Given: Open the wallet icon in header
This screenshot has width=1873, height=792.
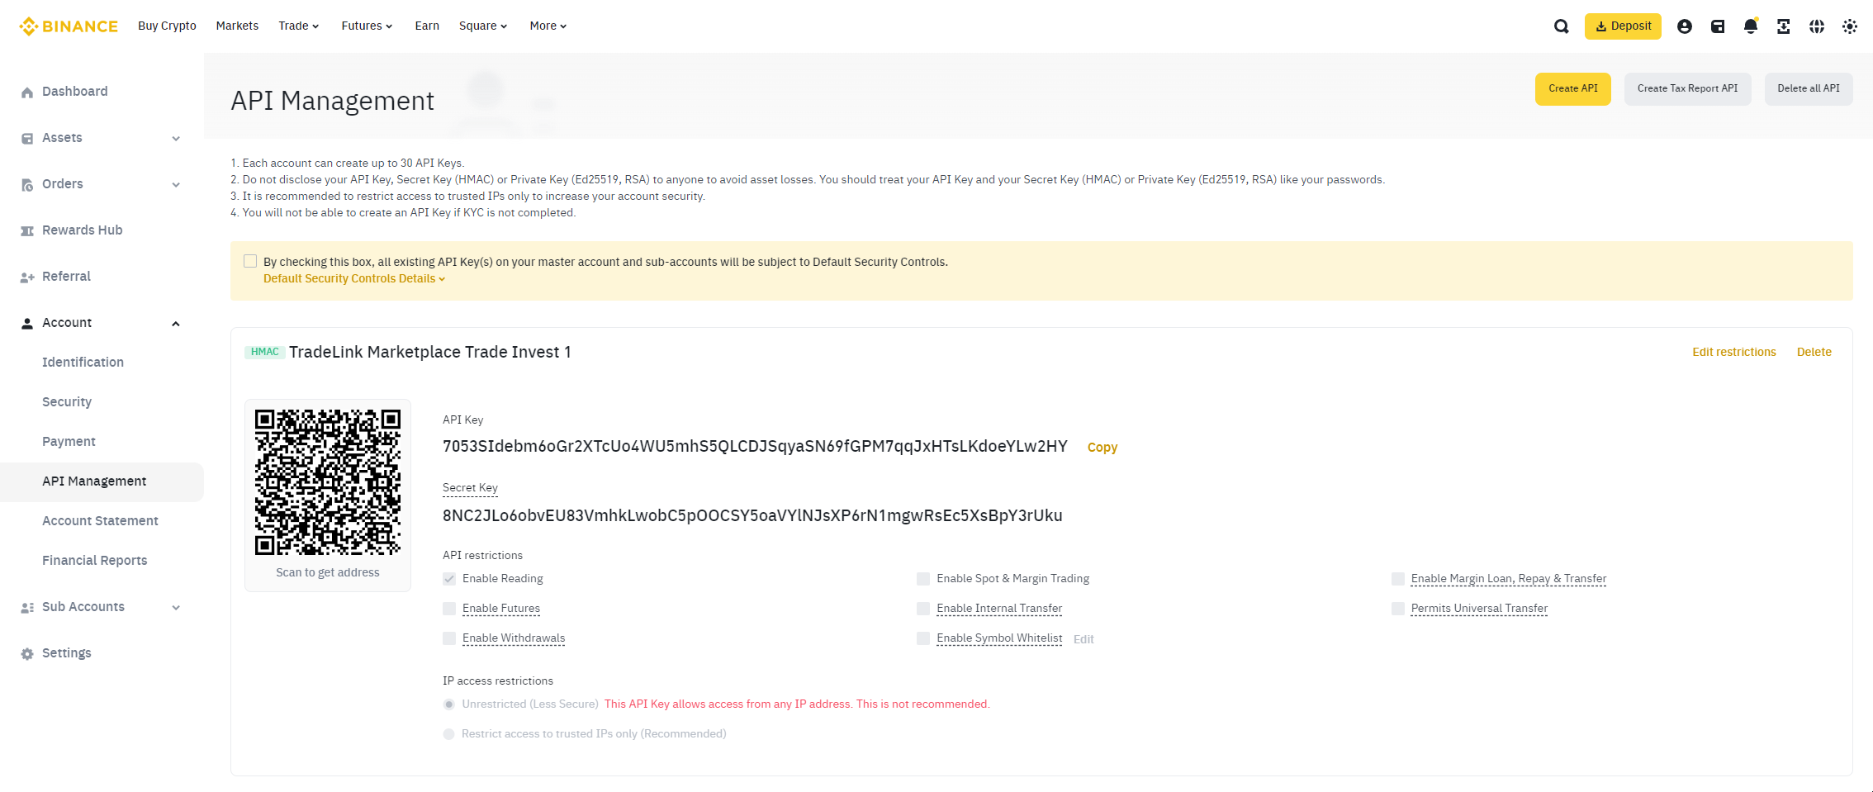Looking at the screenshot, I should (x=1718, y=26).
